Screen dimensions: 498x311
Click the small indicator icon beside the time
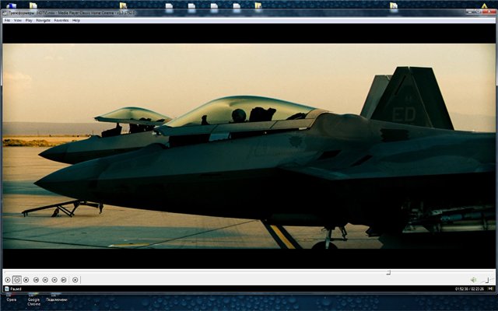click(x=491, y=288)
